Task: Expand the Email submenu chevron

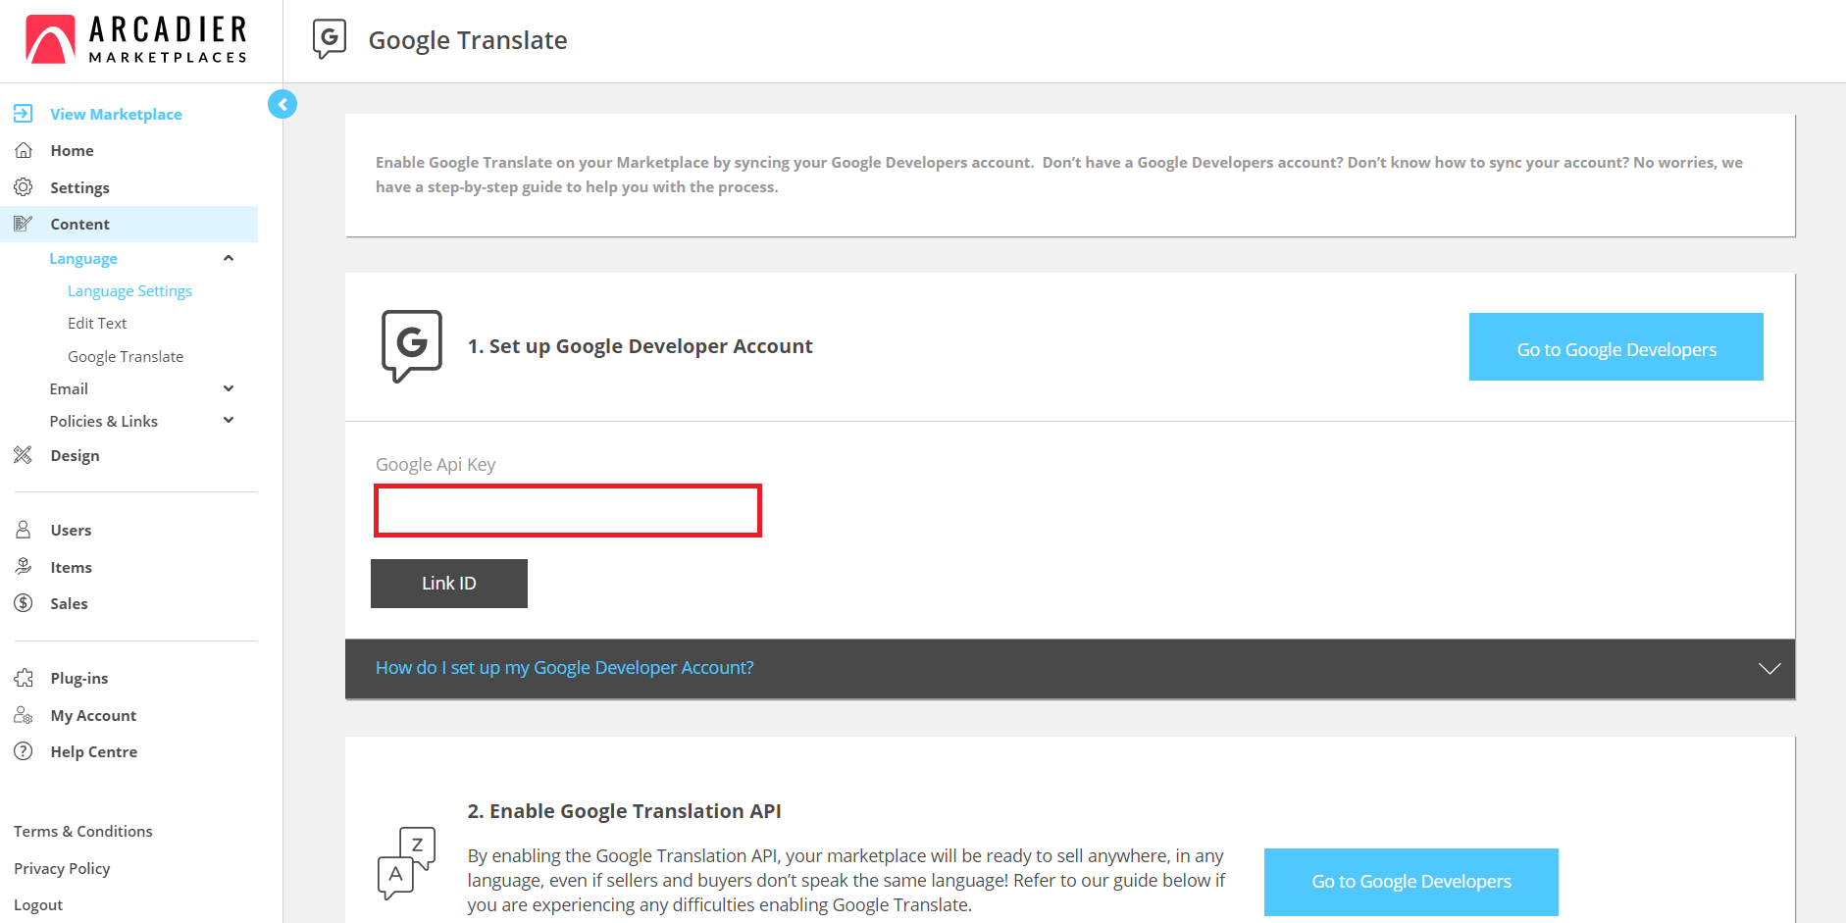Action: (229, 388)
